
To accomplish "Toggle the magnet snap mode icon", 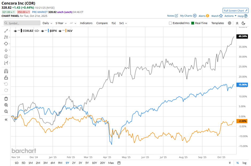I will [6, 71].
